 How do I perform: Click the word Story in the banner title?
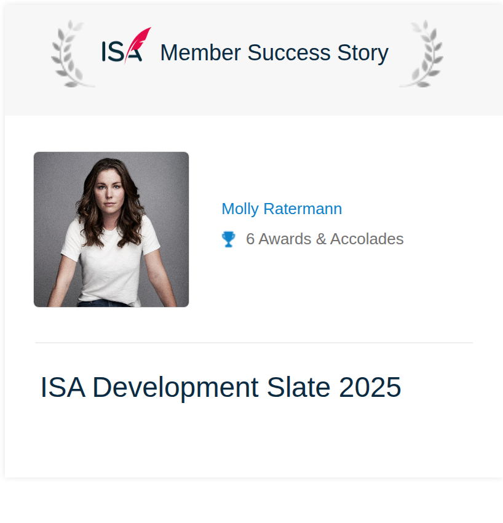[x=363, y=54]
